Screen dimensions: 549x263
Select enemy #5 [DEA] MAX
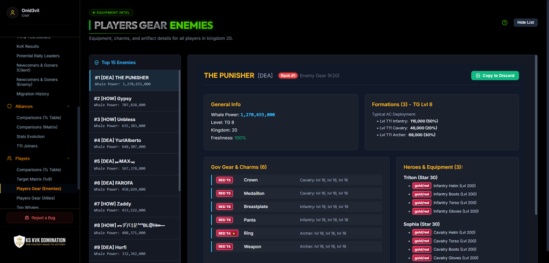(x=134, y=164)
